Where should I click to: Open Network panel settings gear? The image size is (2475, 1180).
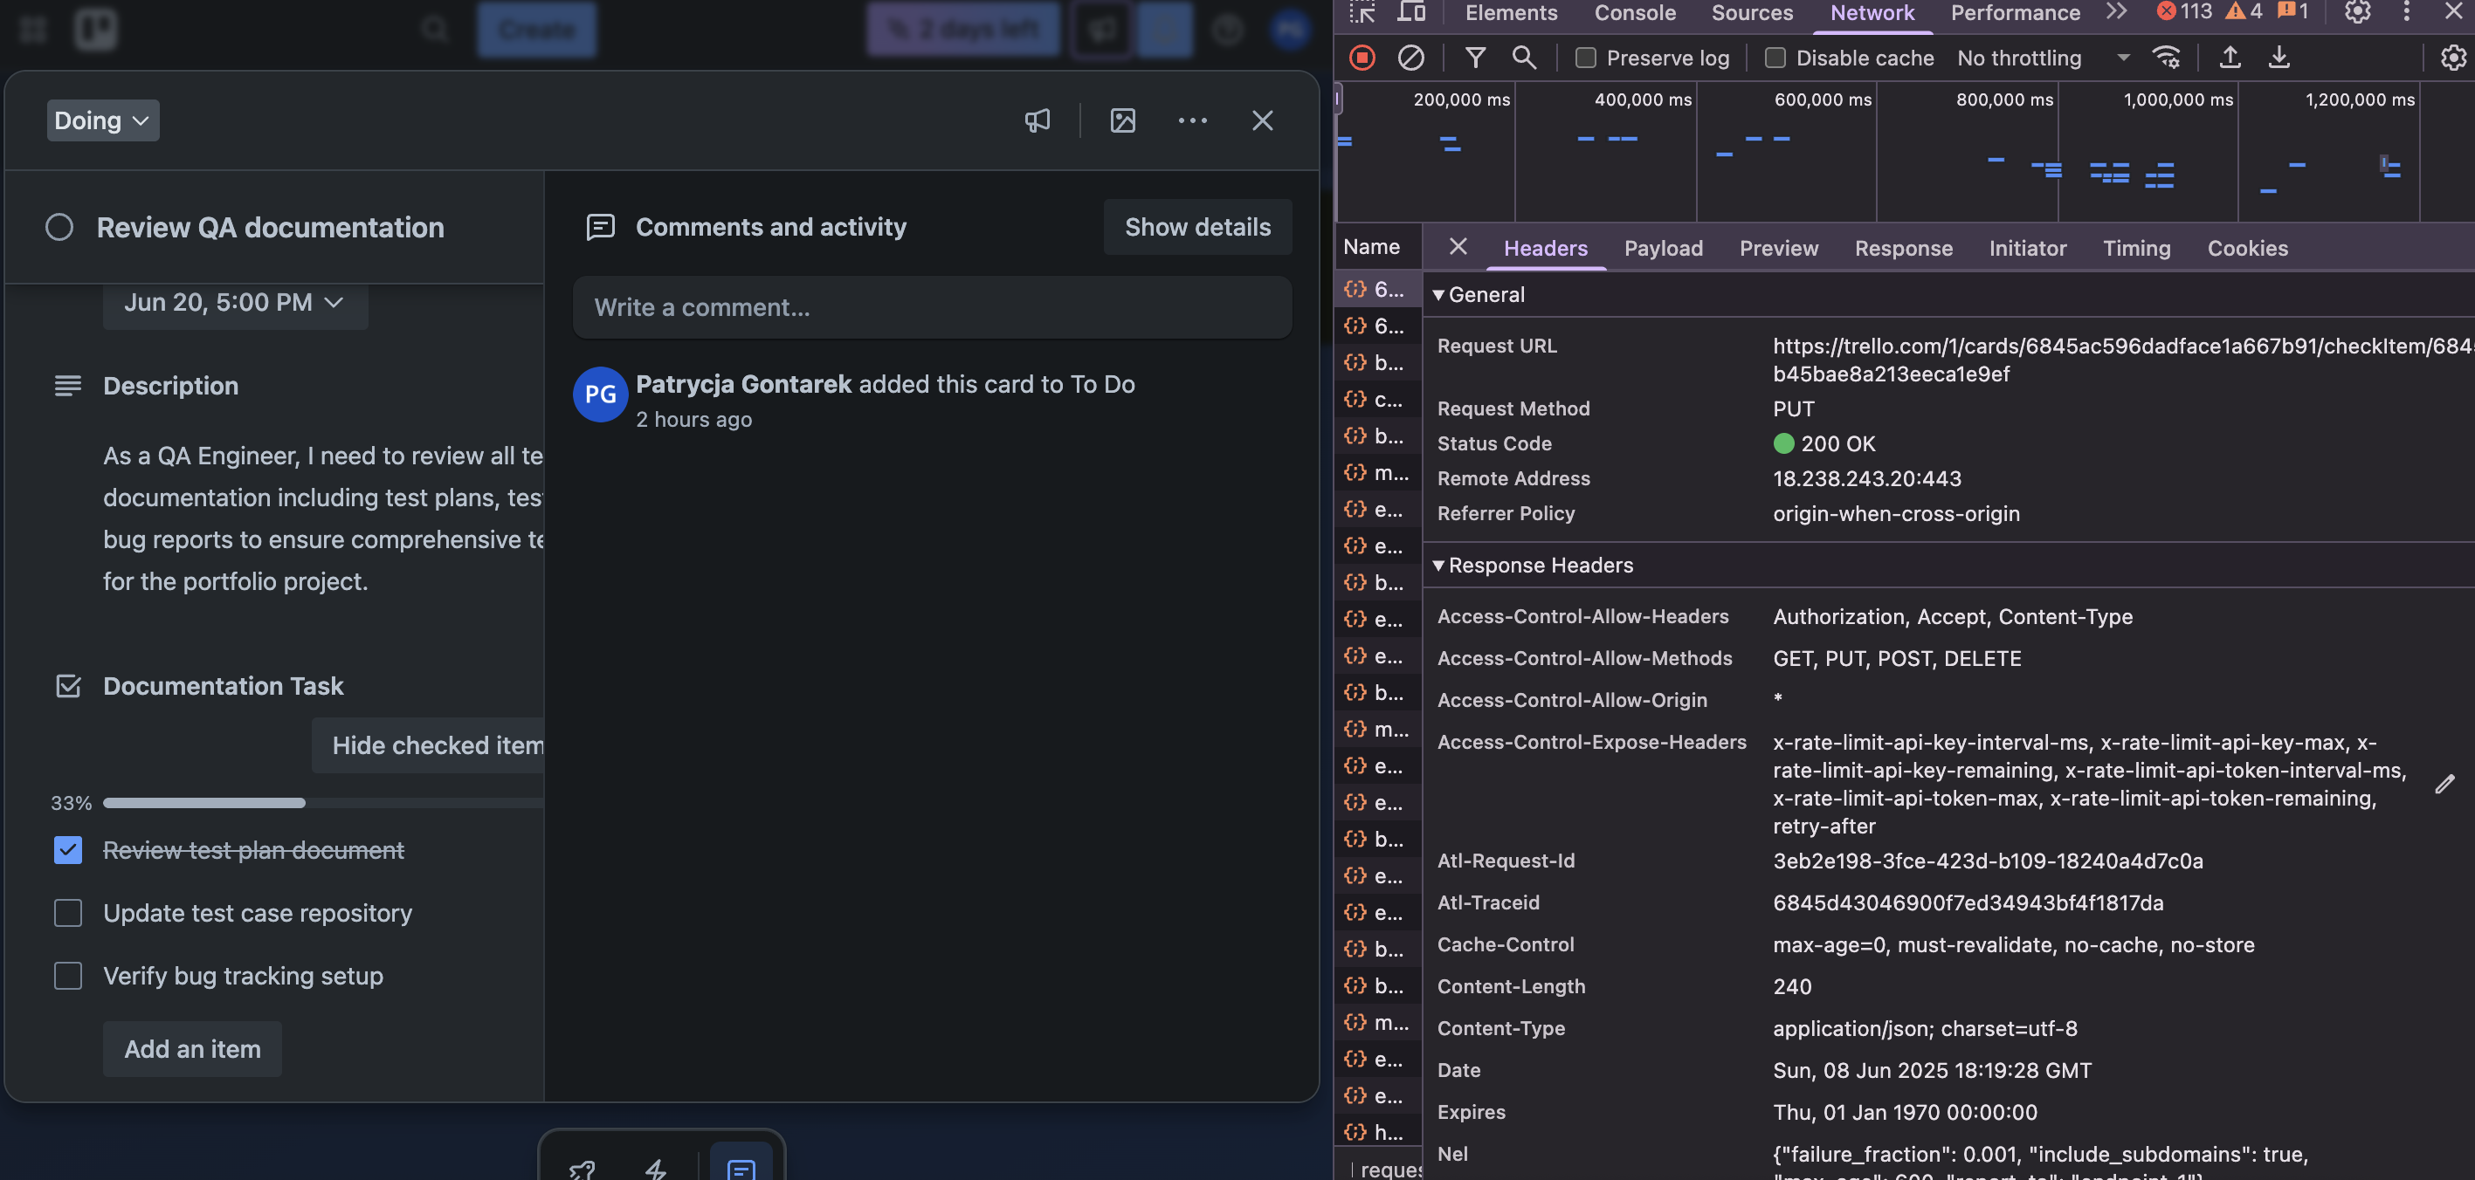[2453, 58]
